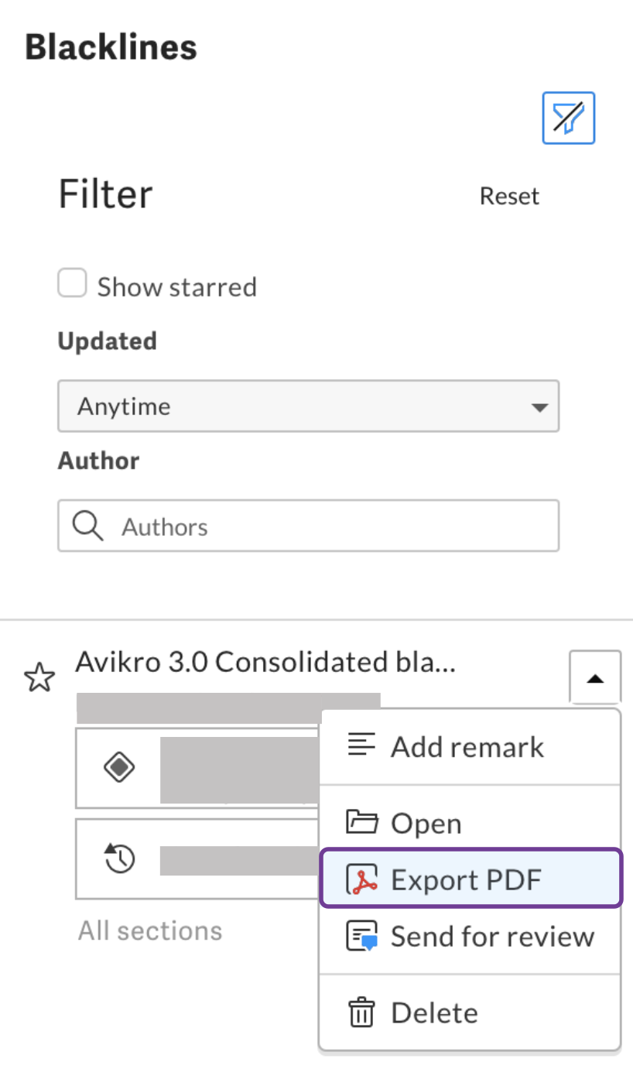Click the filter funnel icon

click(x=569, y=118)
